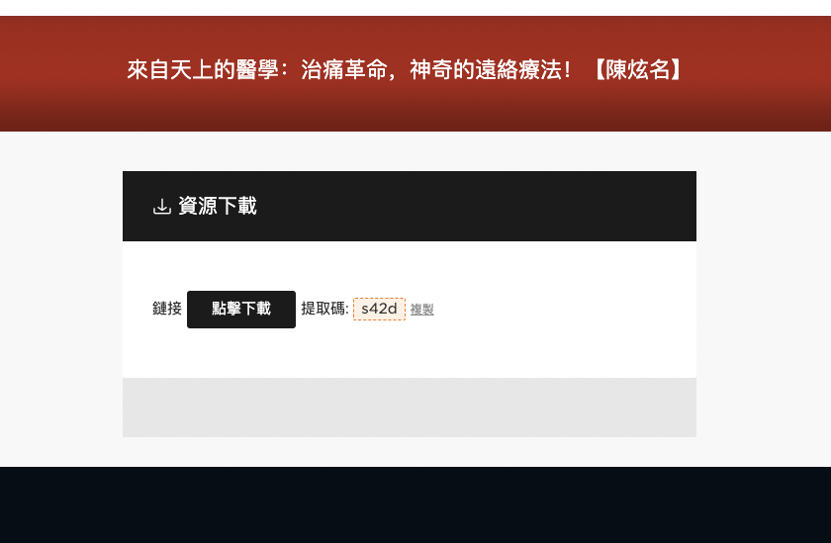Select the s42d extraction code box
The width and height of the screenshot is (831, 543).
coord(380,309)
